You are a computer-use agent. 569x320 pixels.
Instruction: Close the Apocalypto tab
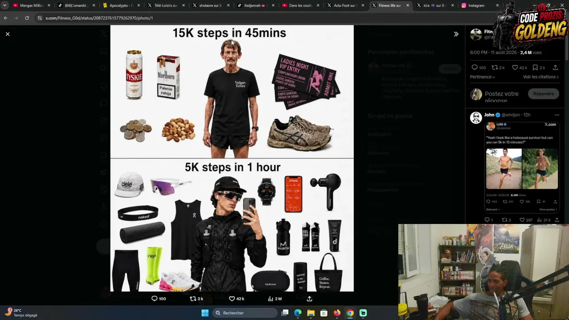point(138,5)
